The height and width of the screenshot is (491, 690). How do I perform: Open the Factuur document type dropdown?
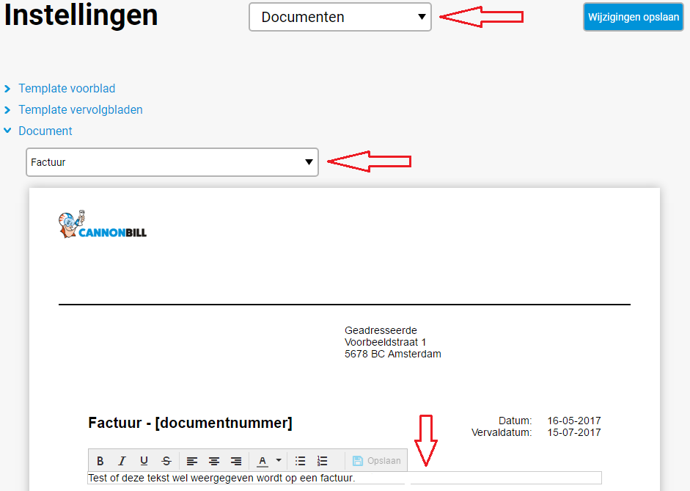[x=172, y=162]
